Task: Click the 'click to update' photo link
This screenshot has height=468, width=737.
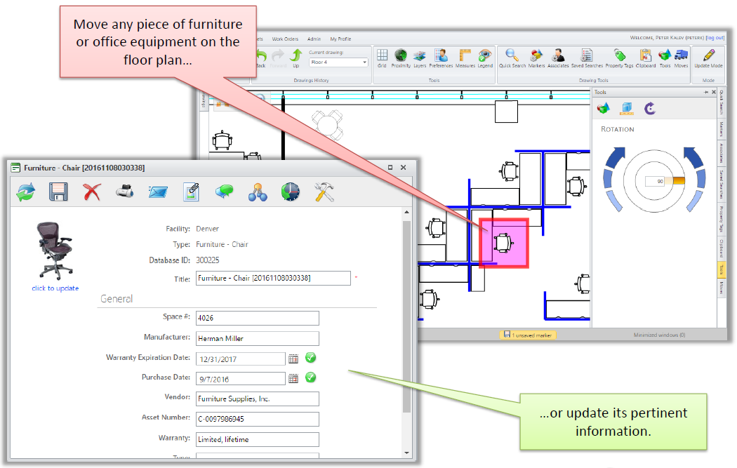Action: (x=55, y=288)
